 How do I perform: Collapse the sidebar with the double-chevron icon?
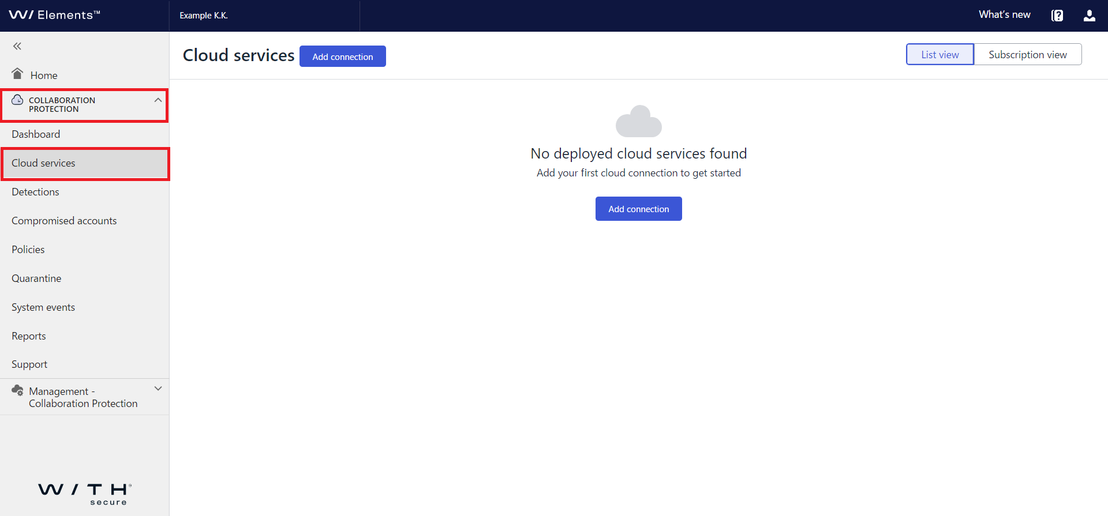click(17, 46)
